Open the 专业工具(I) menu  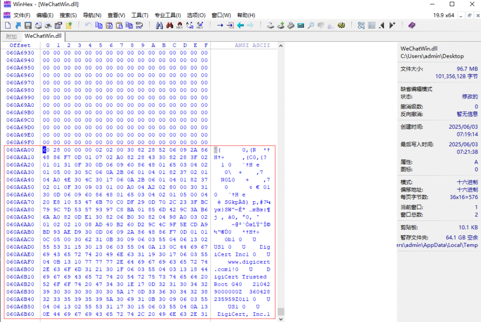tap(168, 16)
